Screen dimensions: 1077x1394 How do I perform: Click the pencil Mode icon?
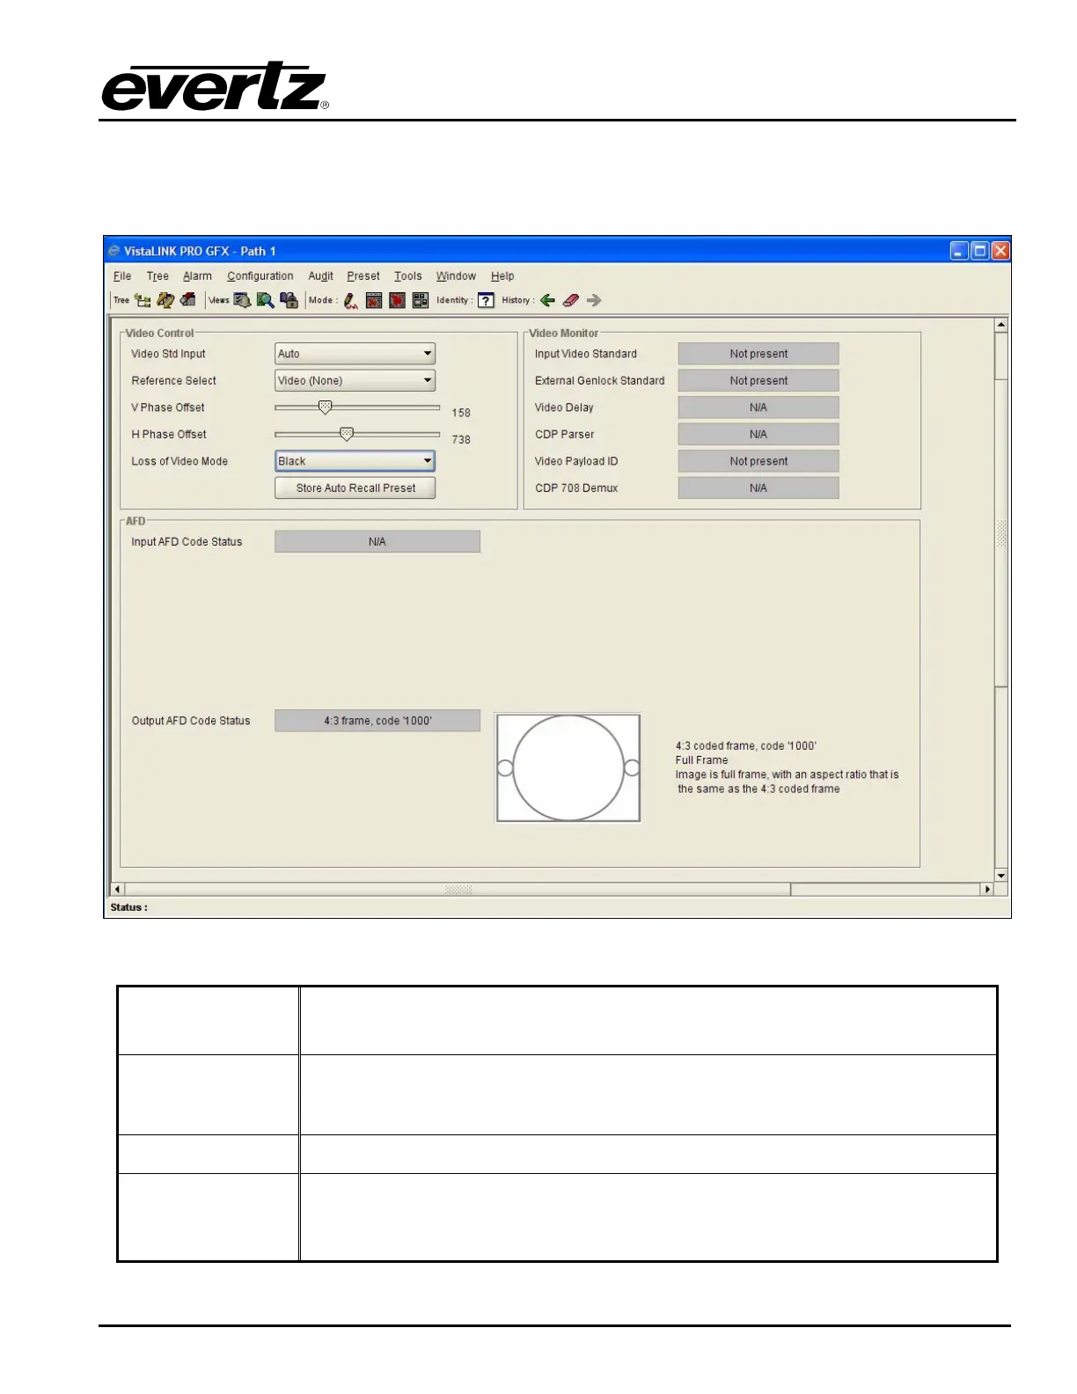coord(350,300)
